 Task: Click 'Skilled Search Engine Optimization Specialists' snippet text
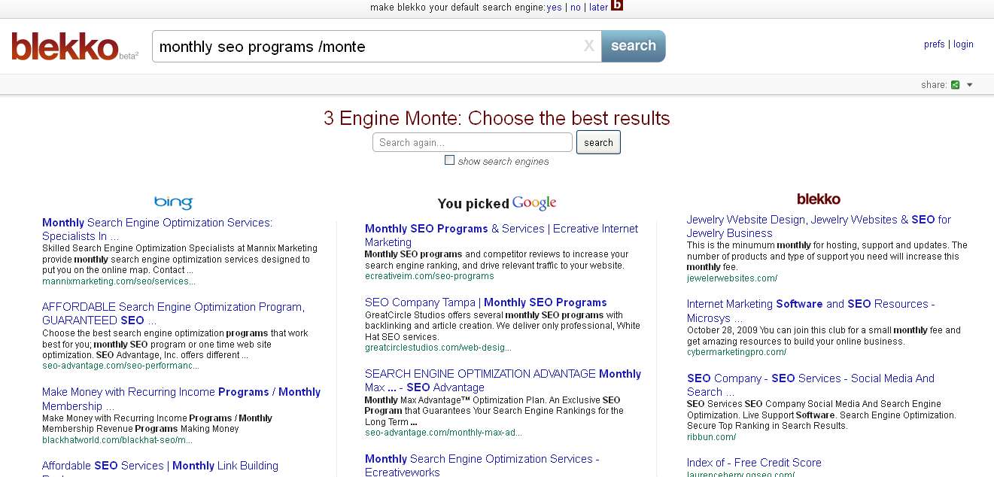(180, 259)
